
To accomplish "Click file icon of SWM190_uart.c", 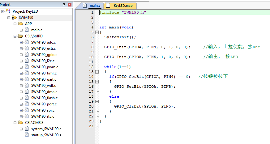I will pyautogui.click(x=27, y=79).
